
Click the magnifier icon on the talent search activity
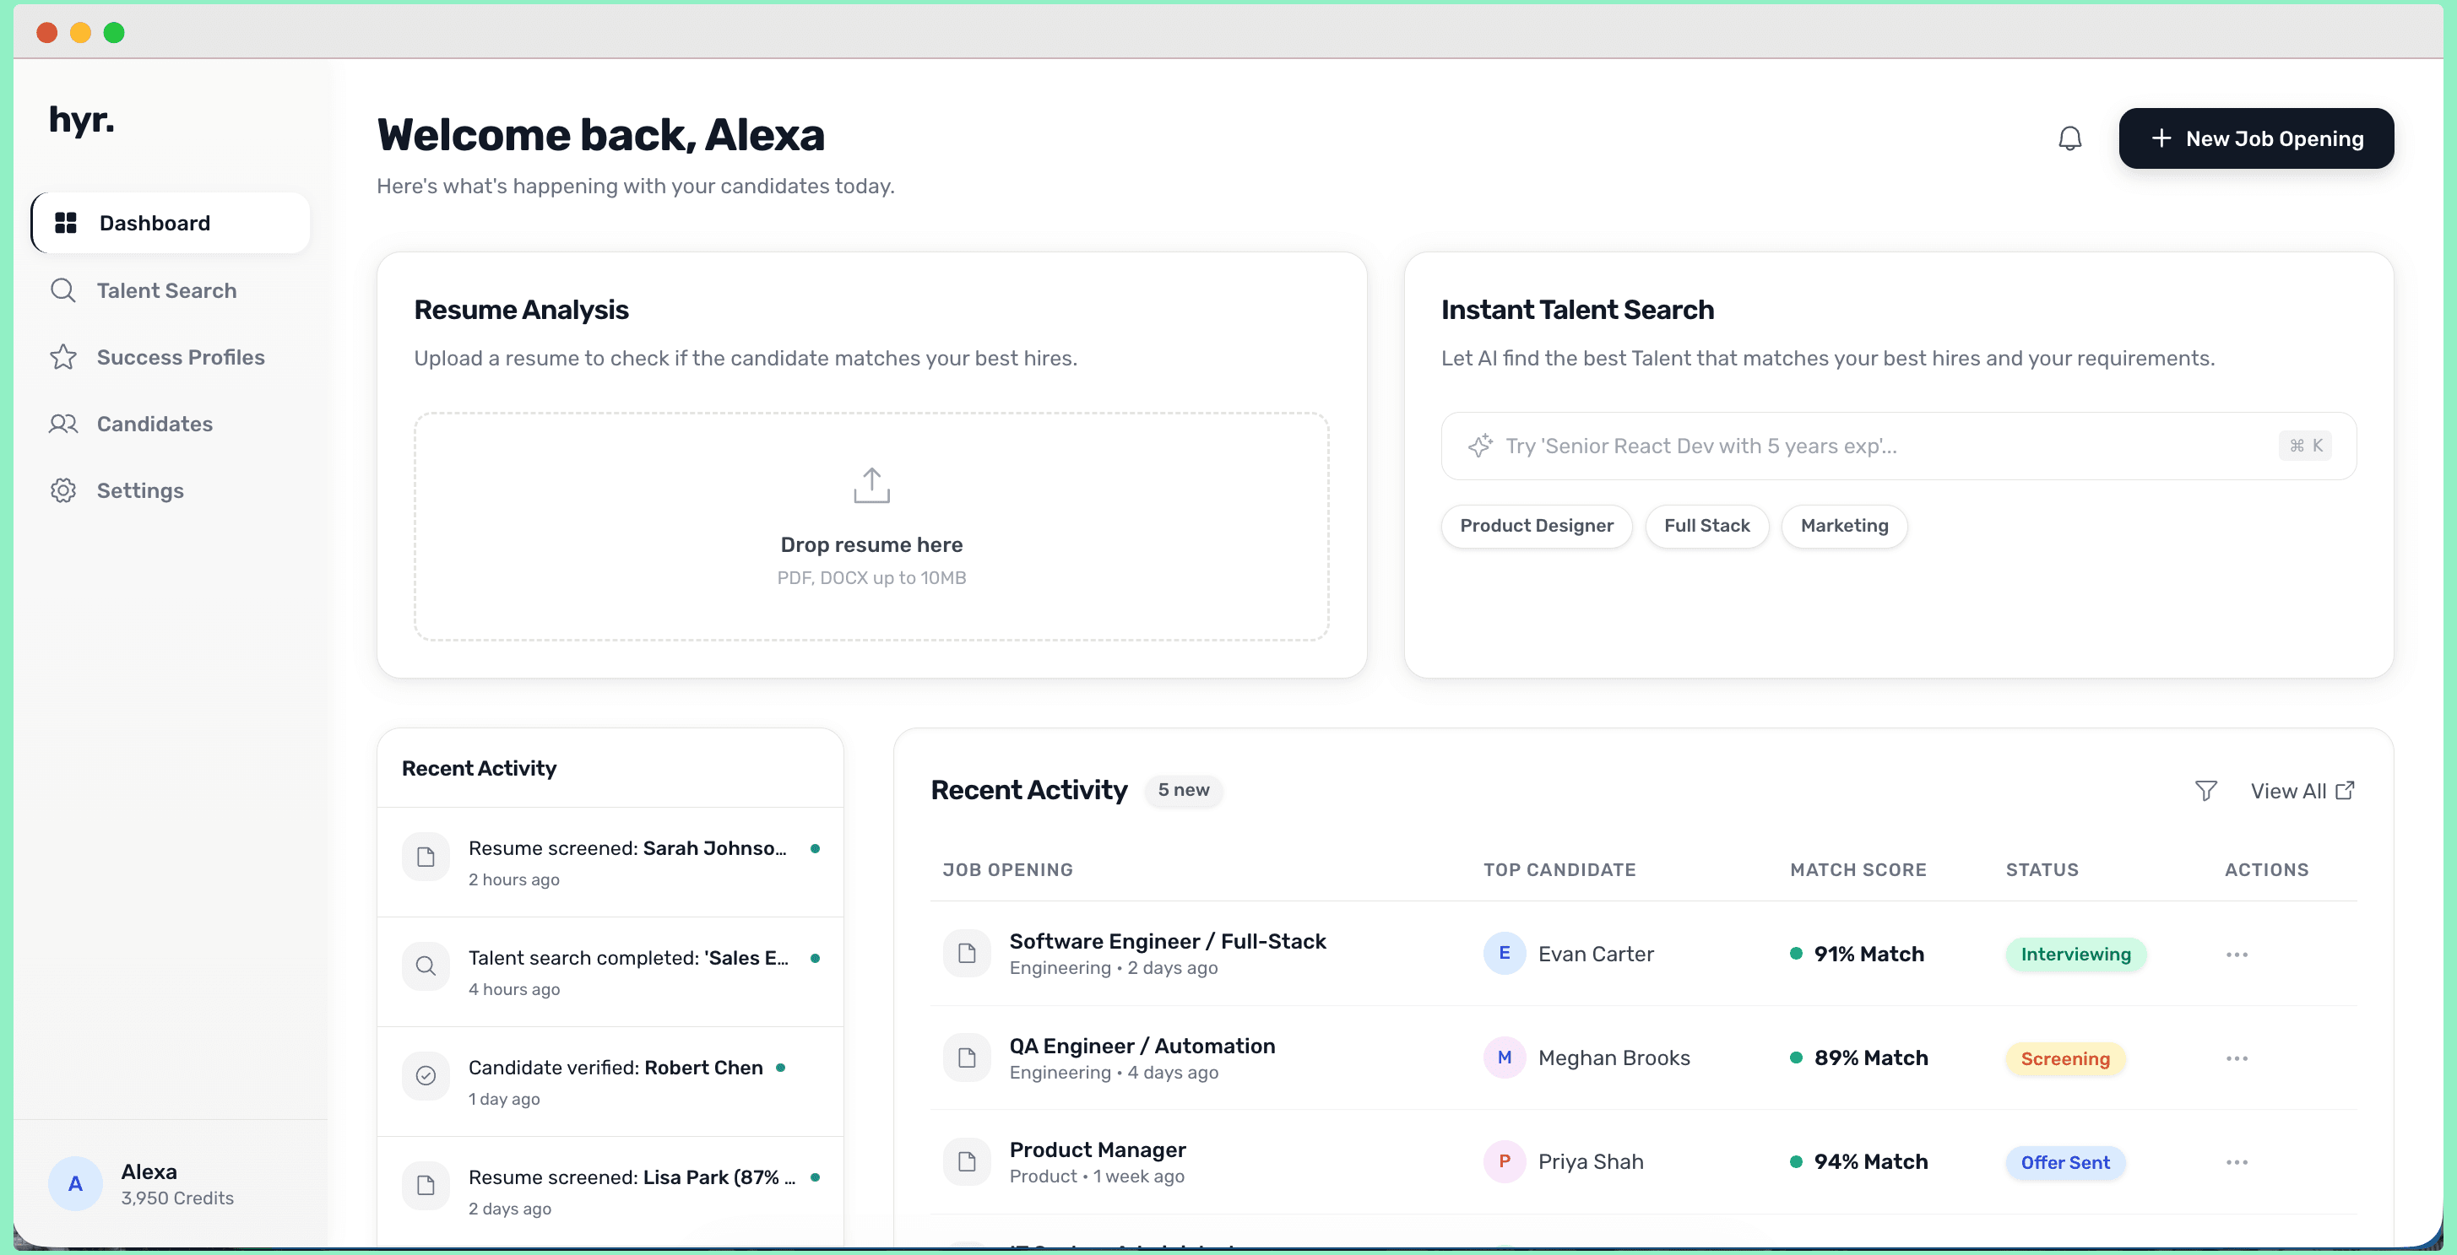pos(426,966)
